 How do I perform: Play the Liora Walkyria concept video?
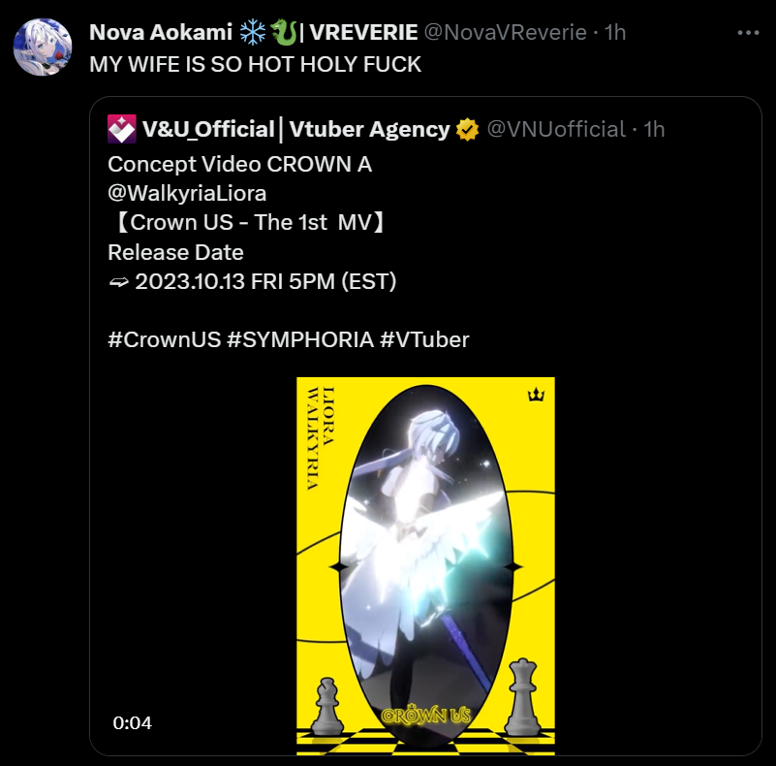coord(425,566)
